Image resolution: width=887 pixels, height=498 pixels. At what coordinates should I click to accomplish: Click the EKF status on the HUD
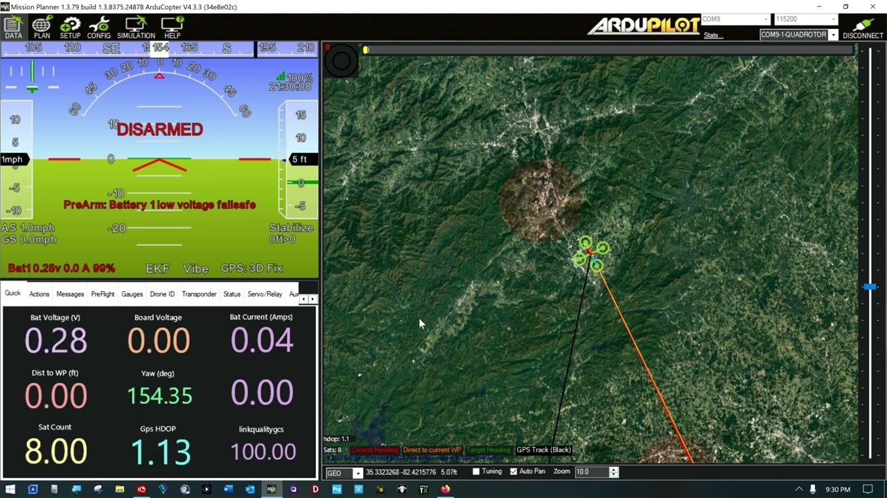tap(157, 268)
